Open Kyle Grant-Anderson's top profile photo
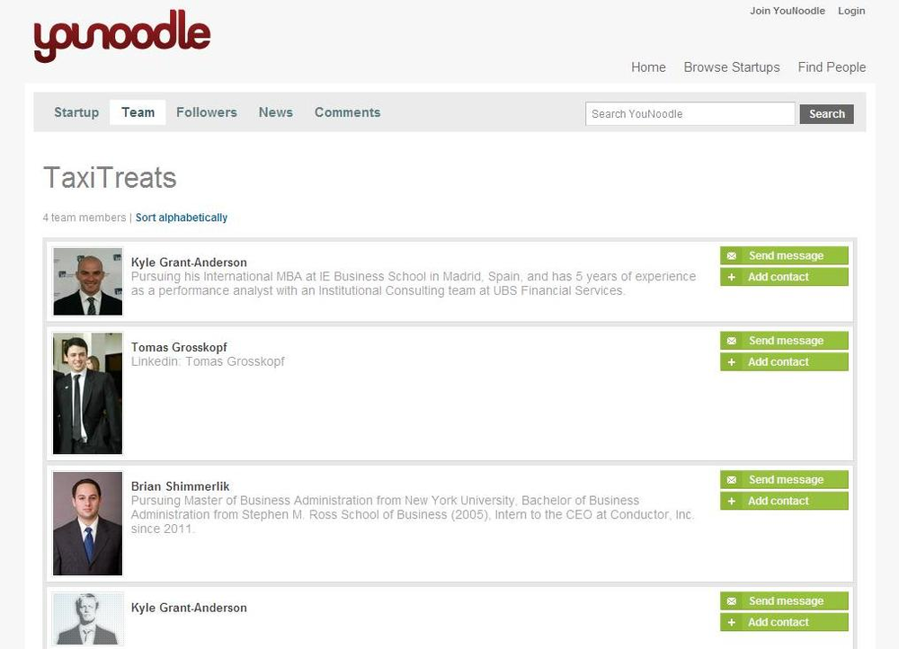This screenshot has height=649, width=899. point(87,281)
